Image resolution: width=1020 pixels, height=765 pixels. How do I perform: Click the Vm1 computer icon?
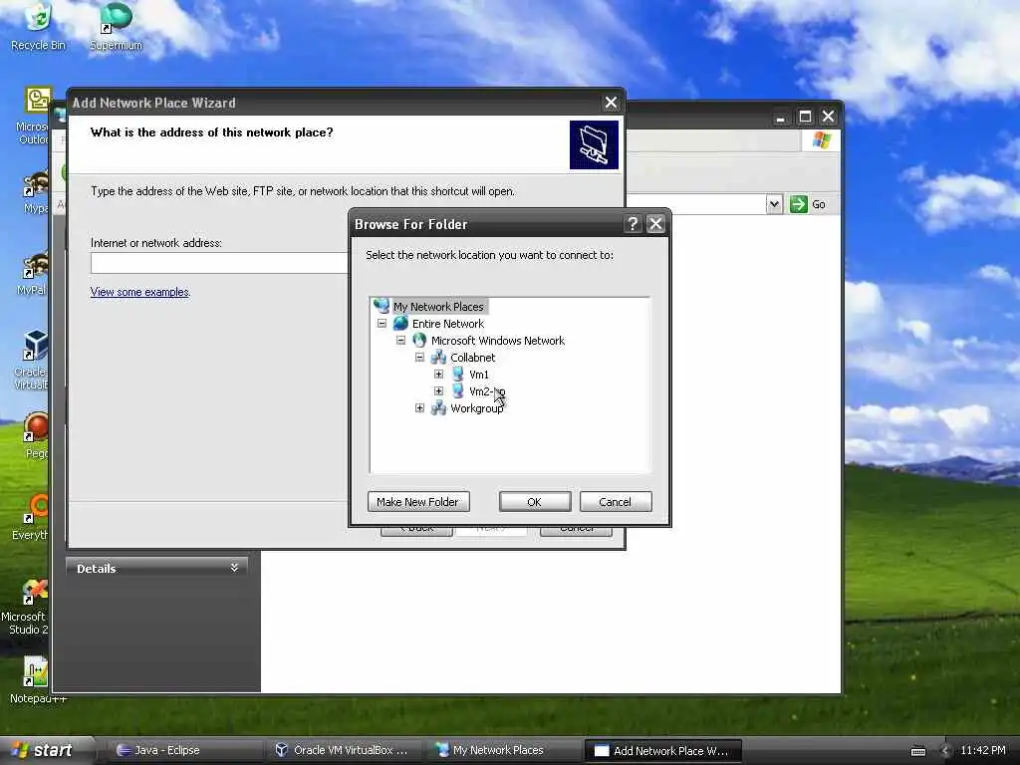458,375
